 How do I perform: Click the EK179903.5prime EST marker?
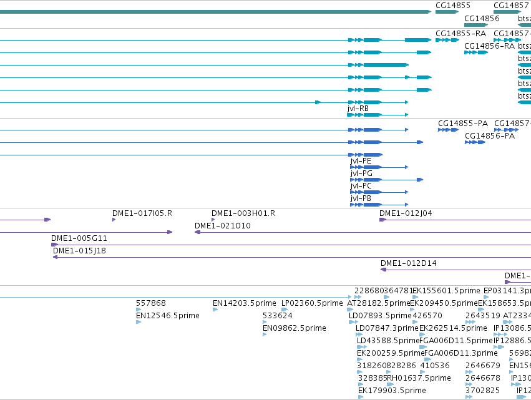point(361,397)
